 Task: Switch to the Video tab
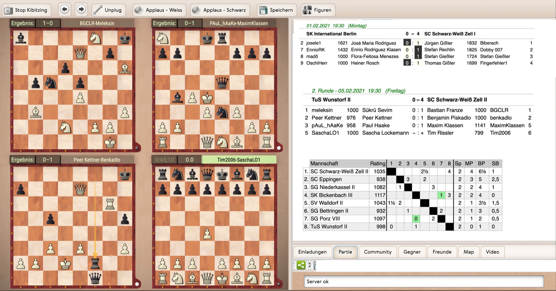point(492,252)
